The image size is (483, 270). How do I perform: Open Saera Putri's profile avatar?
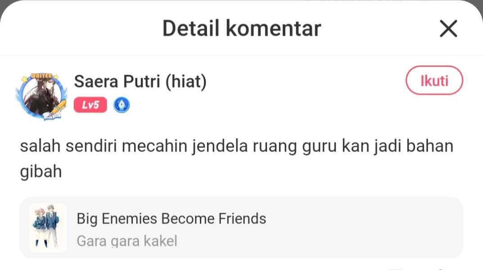click(x=41, y=96)
